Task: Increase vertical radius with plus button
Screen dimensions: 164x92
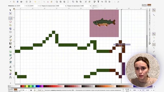Action: 90,6
